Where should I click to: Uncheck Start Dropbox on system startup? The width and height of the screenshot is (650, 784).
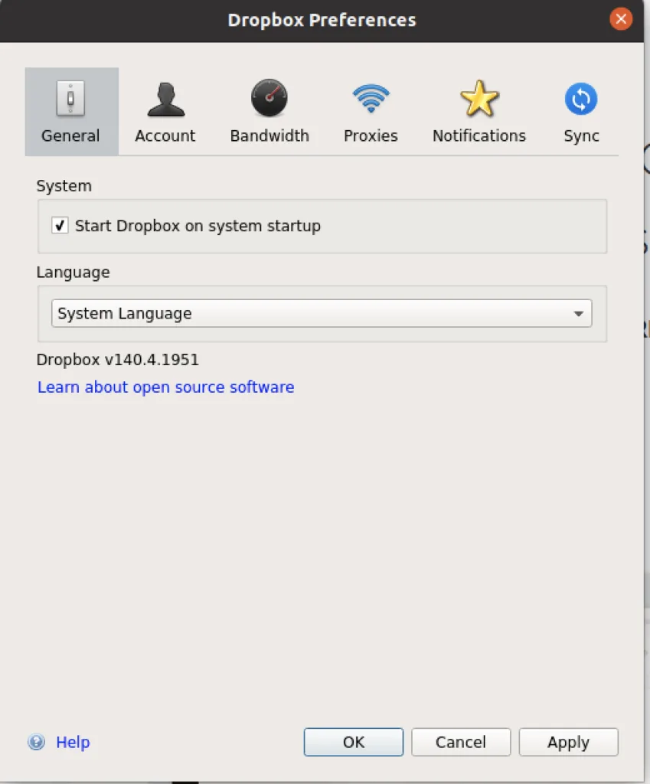[60, 226]
